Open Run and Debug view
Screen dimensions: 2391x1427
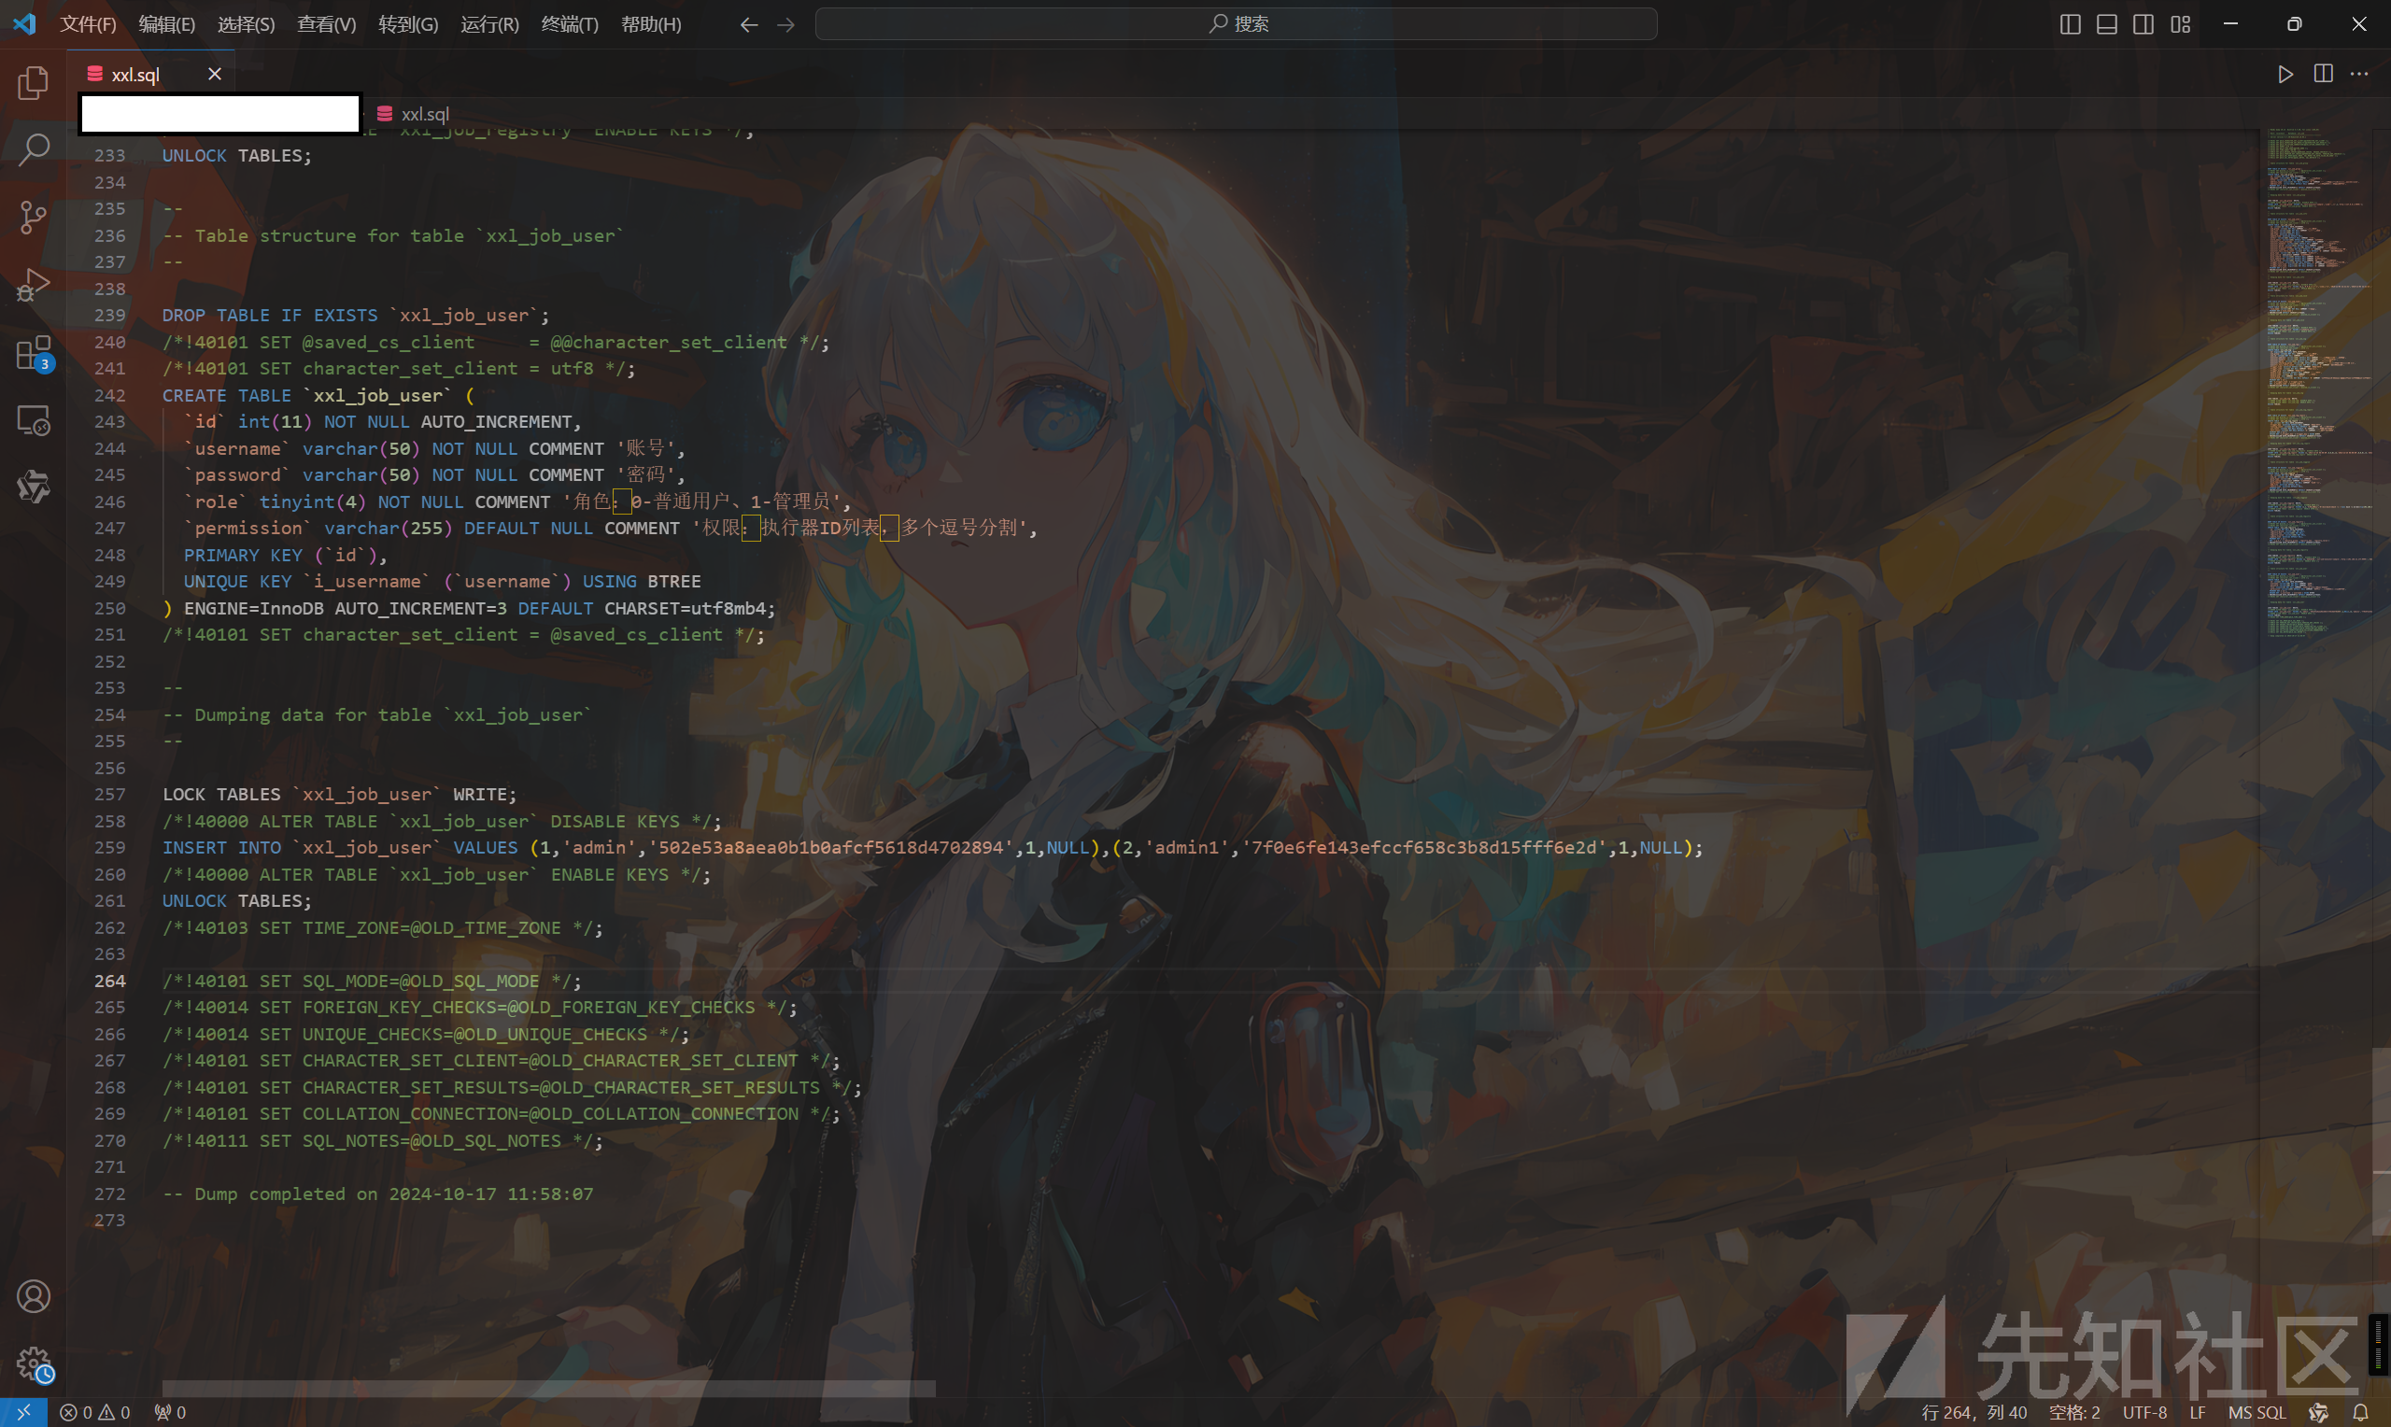tap(33, 285)
